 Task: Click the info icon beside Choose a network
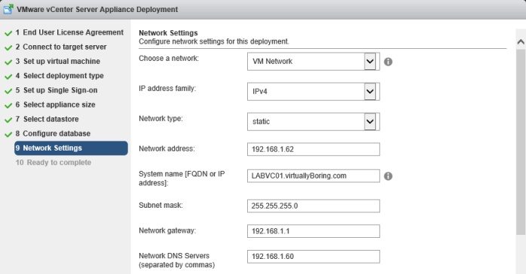pos(388,62)
